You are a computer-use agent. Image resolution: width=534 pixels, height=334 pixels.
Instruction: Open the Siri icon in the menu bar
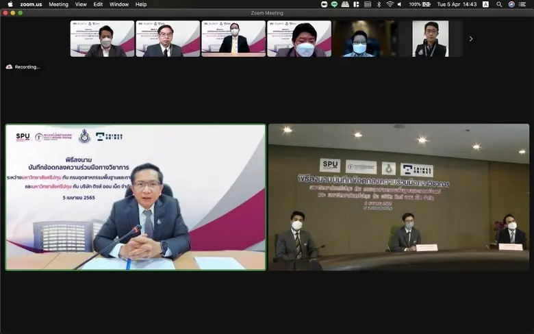pyautogui.click(x=511, y=4)
